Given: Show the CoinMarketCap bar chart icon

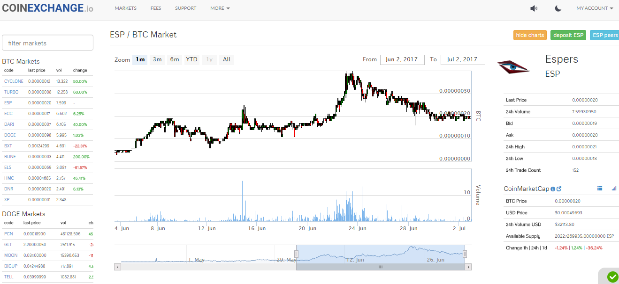Looking at the screenshot, I should tap(614, 188).
